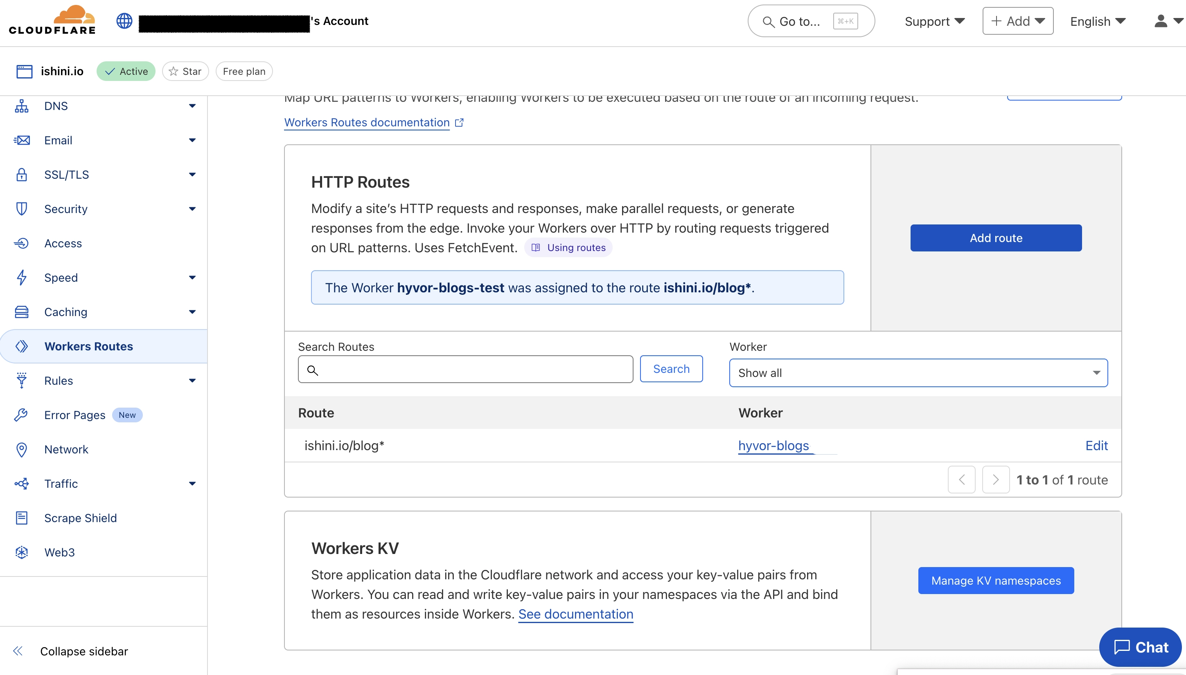Screen dimensions: 1186x675
Task: Open the hyvor-blogs worker link
Action: pyautogui.click(x=773, y=446)
